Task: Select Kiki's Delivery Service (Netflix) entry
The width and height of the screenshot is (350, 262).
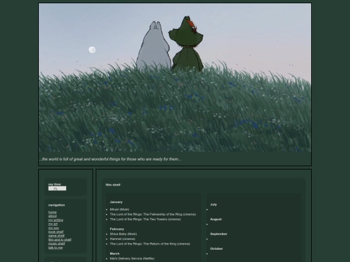Action: point(132,258)
